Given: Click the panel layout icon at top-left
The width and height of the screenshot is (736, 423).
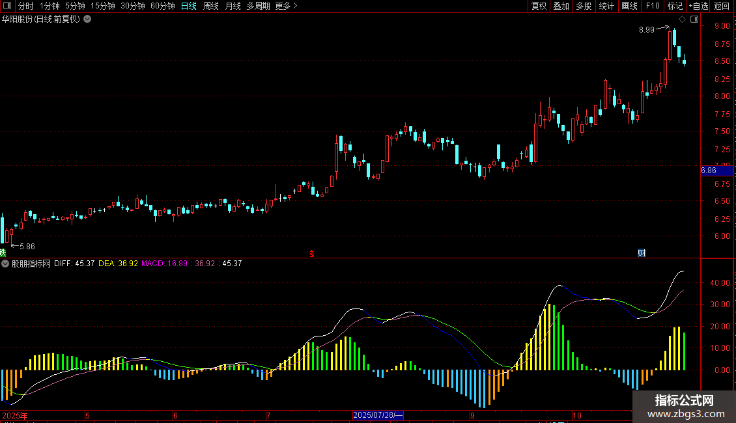Looking at the screenshot, I should coord(7,6).
